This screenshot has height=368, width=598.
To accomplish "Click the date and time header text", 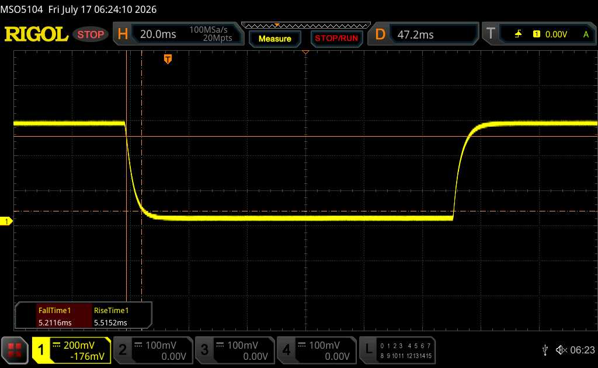I will coord(102,9).
